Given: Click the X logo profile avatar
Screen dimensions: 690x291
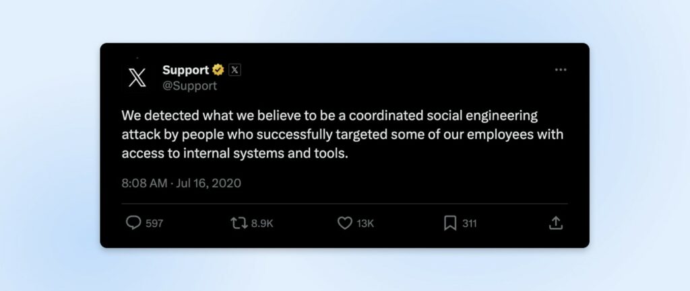Looking at the screenshot, I should point(137,77).
